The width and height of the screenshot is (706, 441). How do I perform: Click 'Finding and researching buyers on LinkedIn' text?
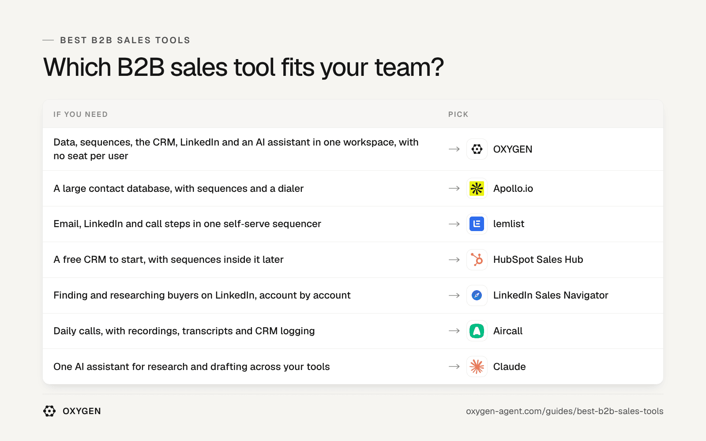click(x=202, y=295)
